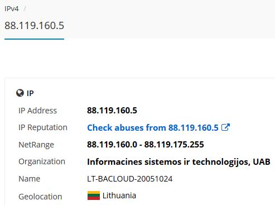This screenshot has height=205, width=275.
Task: Click the bold IP Address value 88.119.160.5
Action: pyautogui.click(x=112, y=111)
